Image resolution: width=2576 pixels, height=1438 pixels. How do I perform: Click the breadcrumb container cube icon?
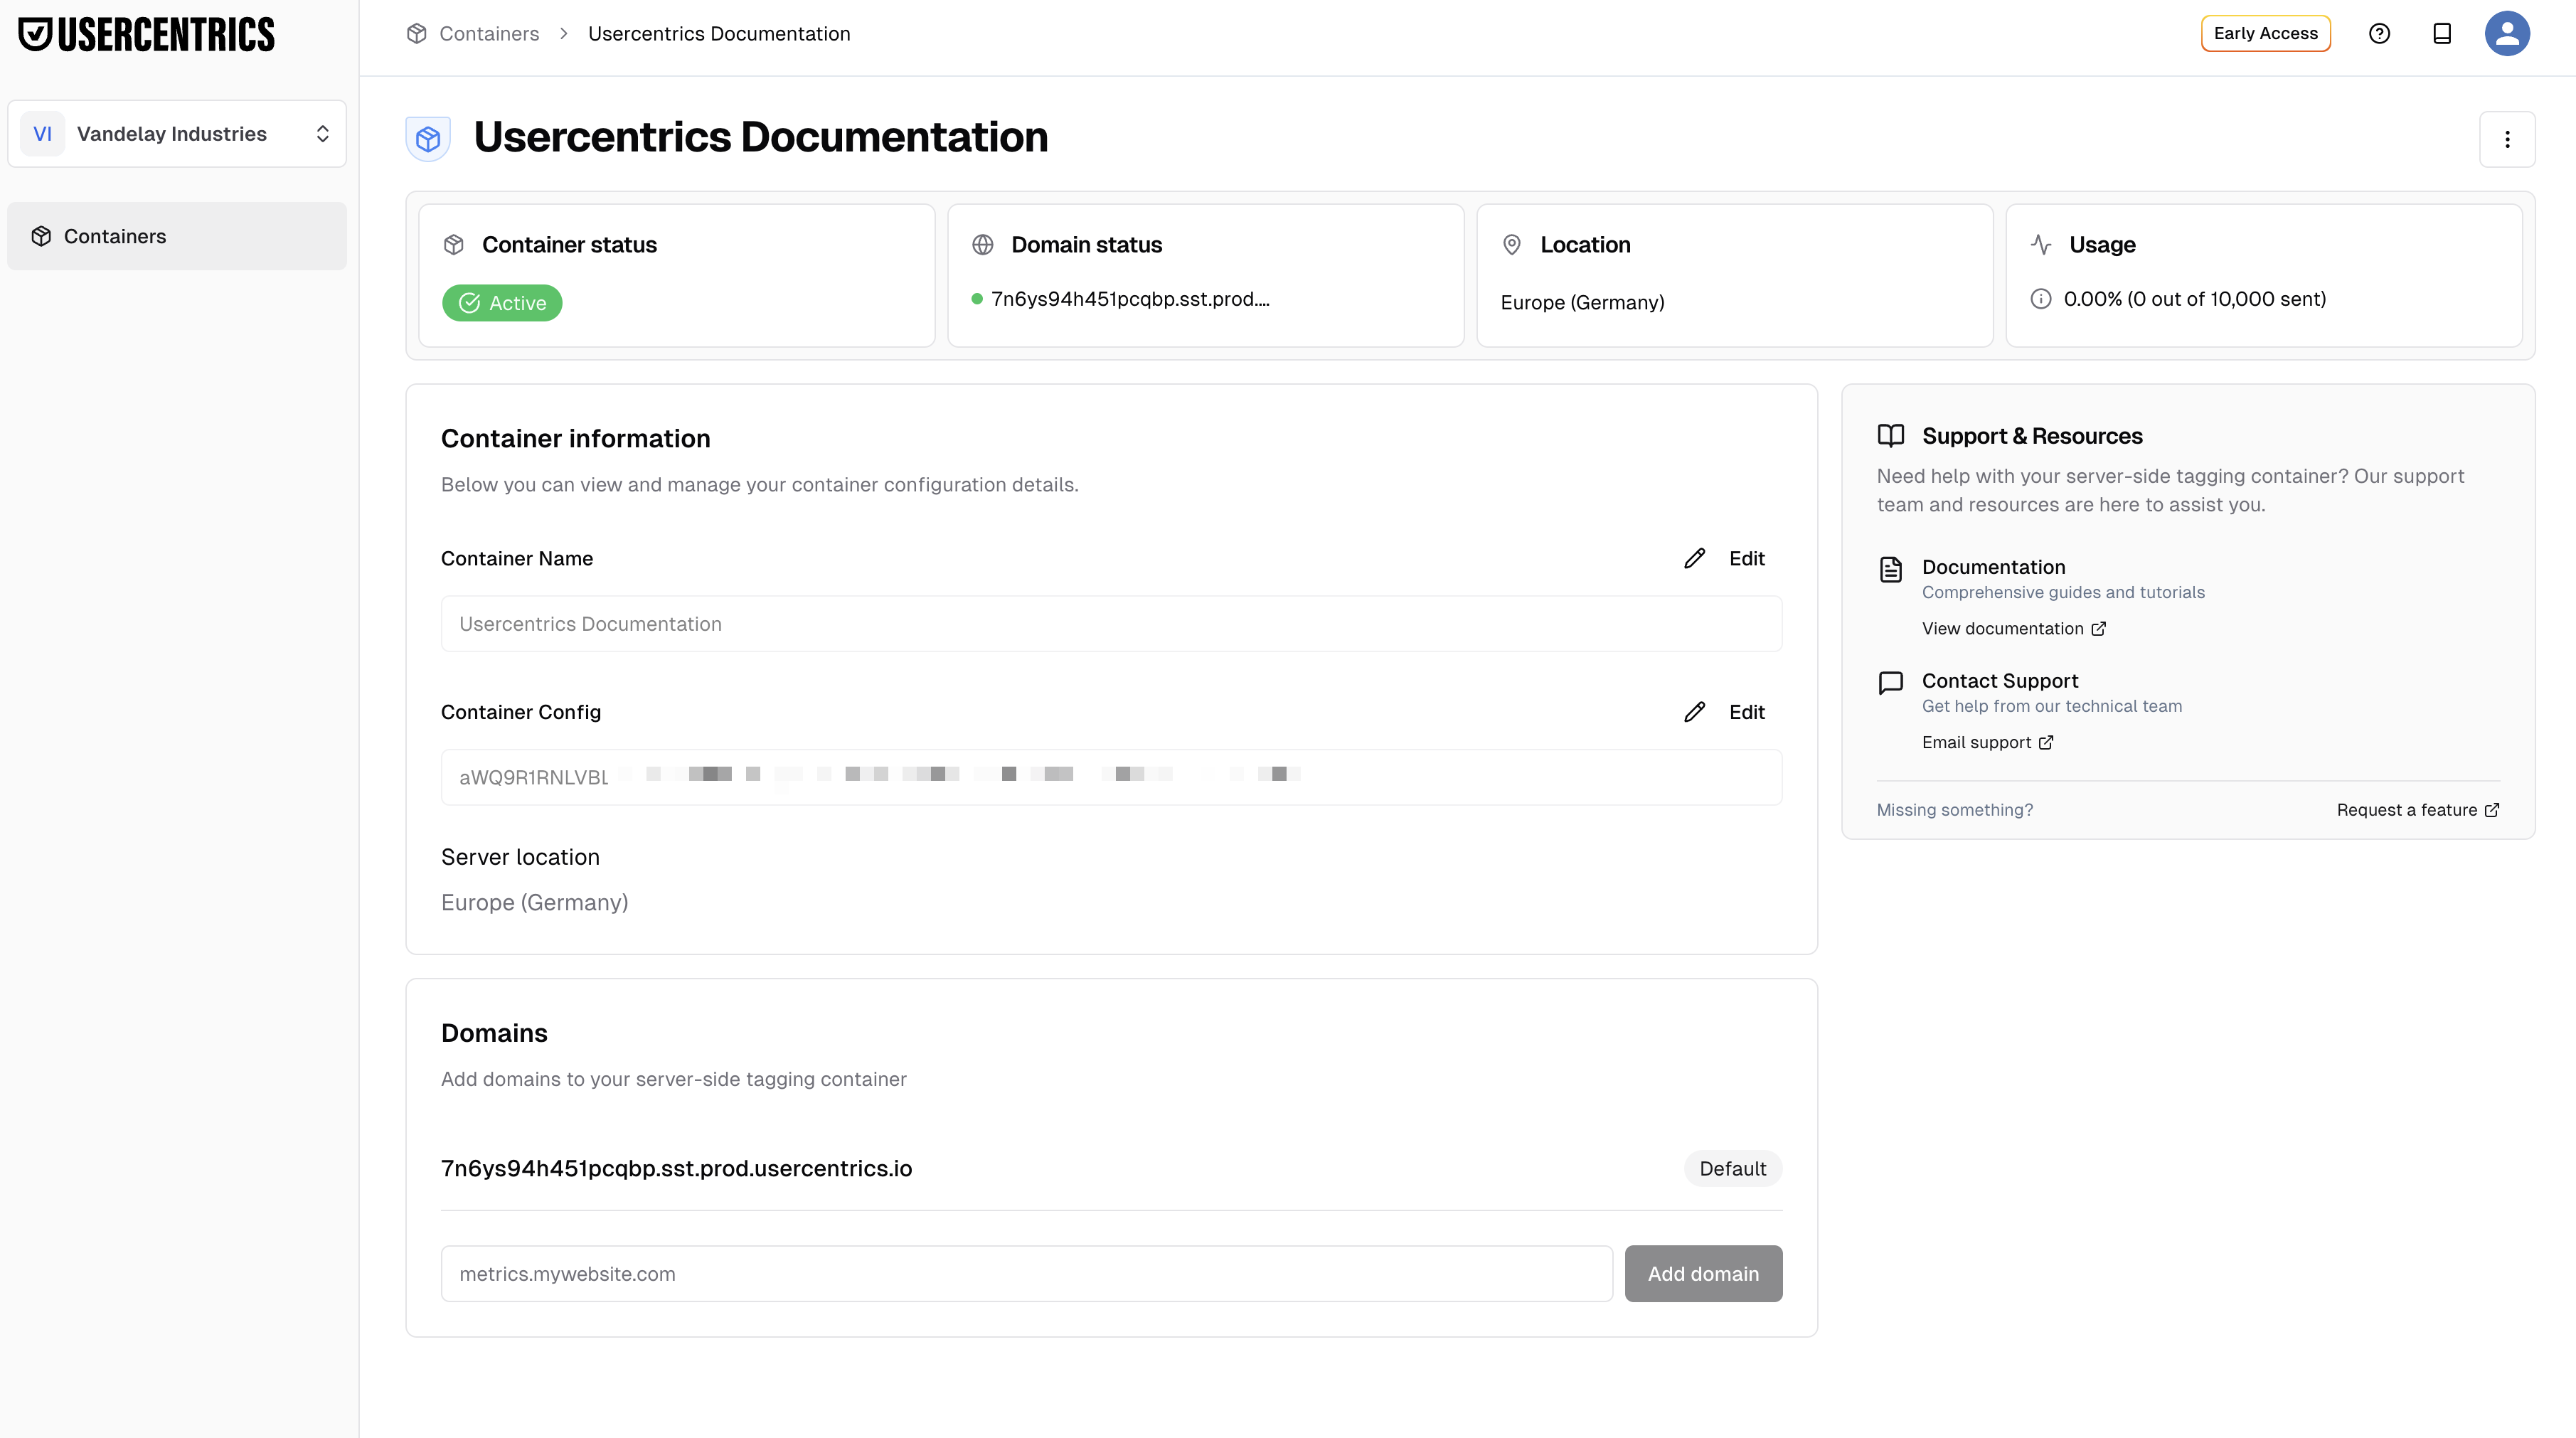pyautogui.click(x=417, y=33)
